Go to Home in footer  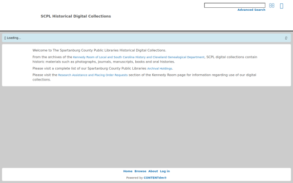tap(128, 171)
